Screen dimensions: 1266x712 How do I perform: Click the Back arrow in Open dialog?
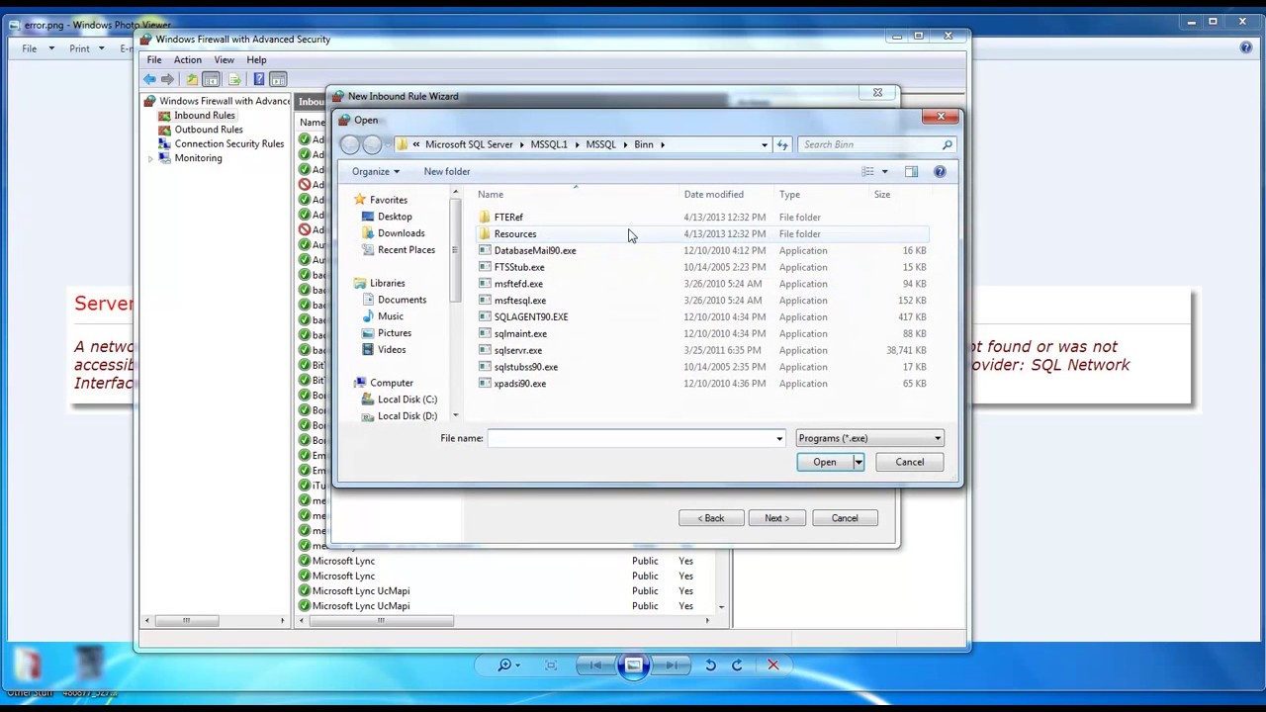(x=350, y=144)
